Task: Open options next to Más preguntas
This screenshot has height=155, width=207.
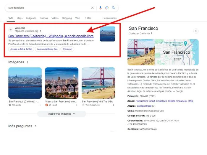Action: click(x=36, y=126)
